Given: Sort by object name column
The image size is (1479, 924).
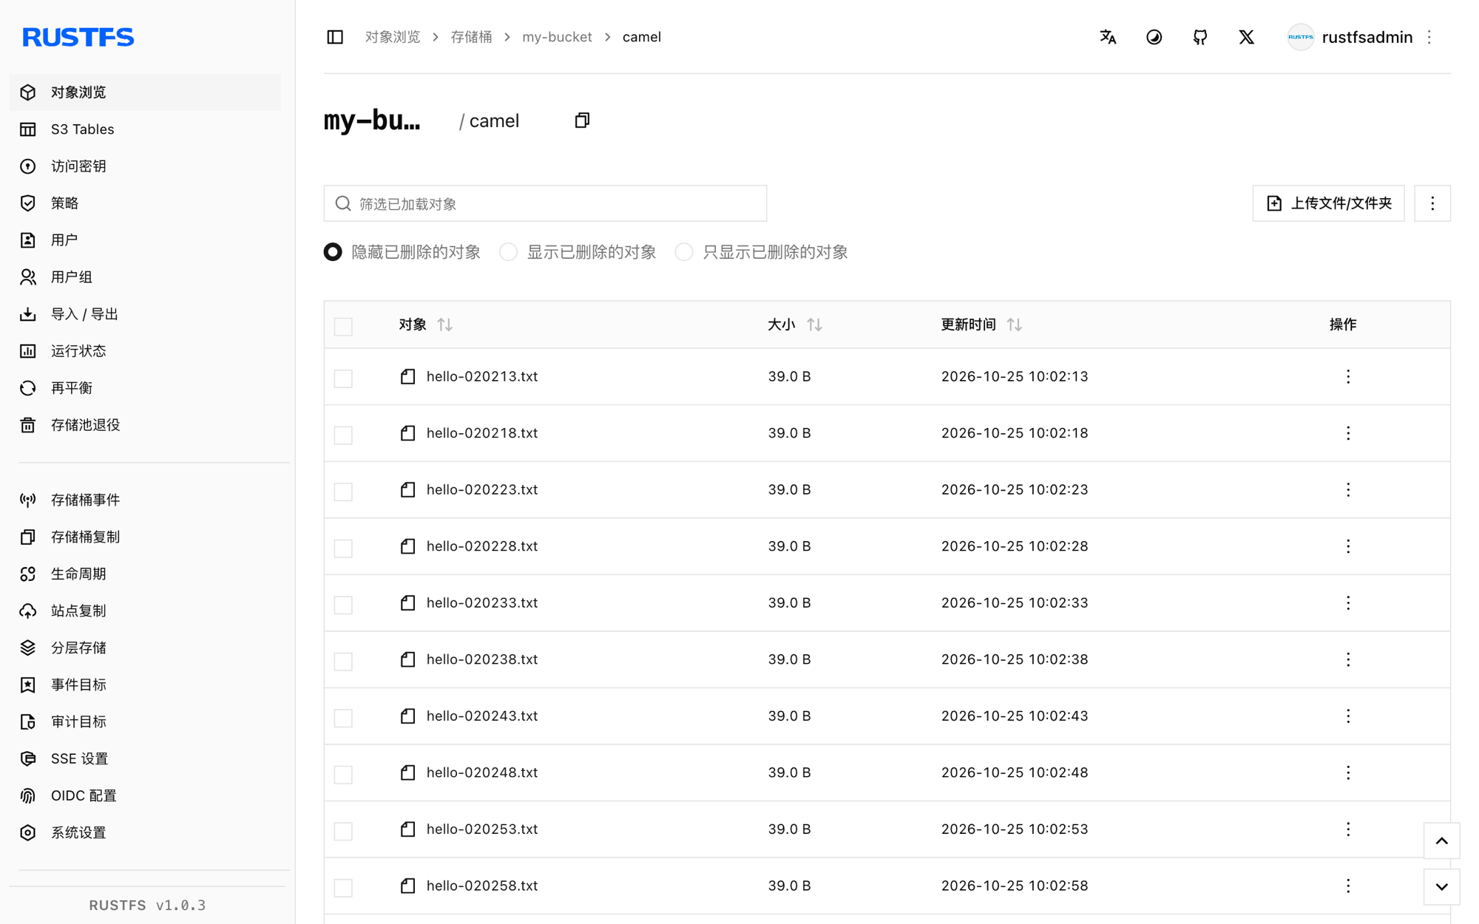Looking at the screenshot, I should click(x=444, y=325).
